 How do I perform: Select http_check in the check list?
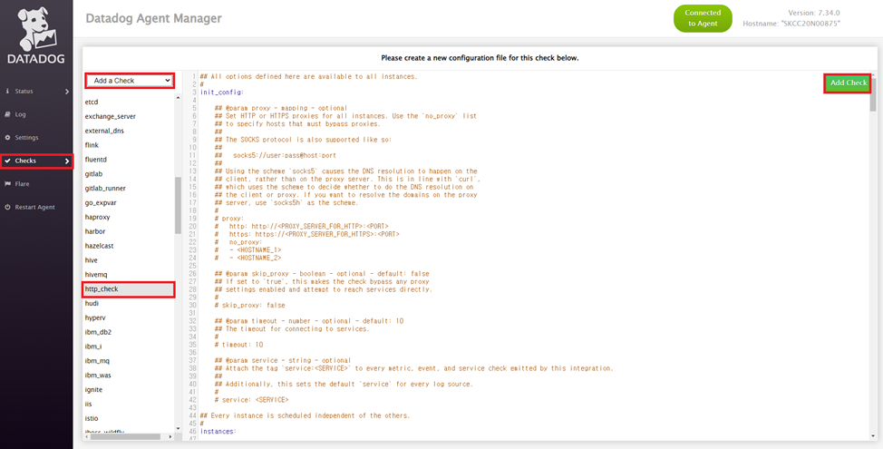click(x=129, y=289)
